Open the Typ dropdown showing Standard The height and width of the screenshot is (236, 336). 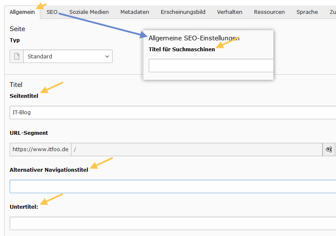pyautogui.click(x=68, y=56)
